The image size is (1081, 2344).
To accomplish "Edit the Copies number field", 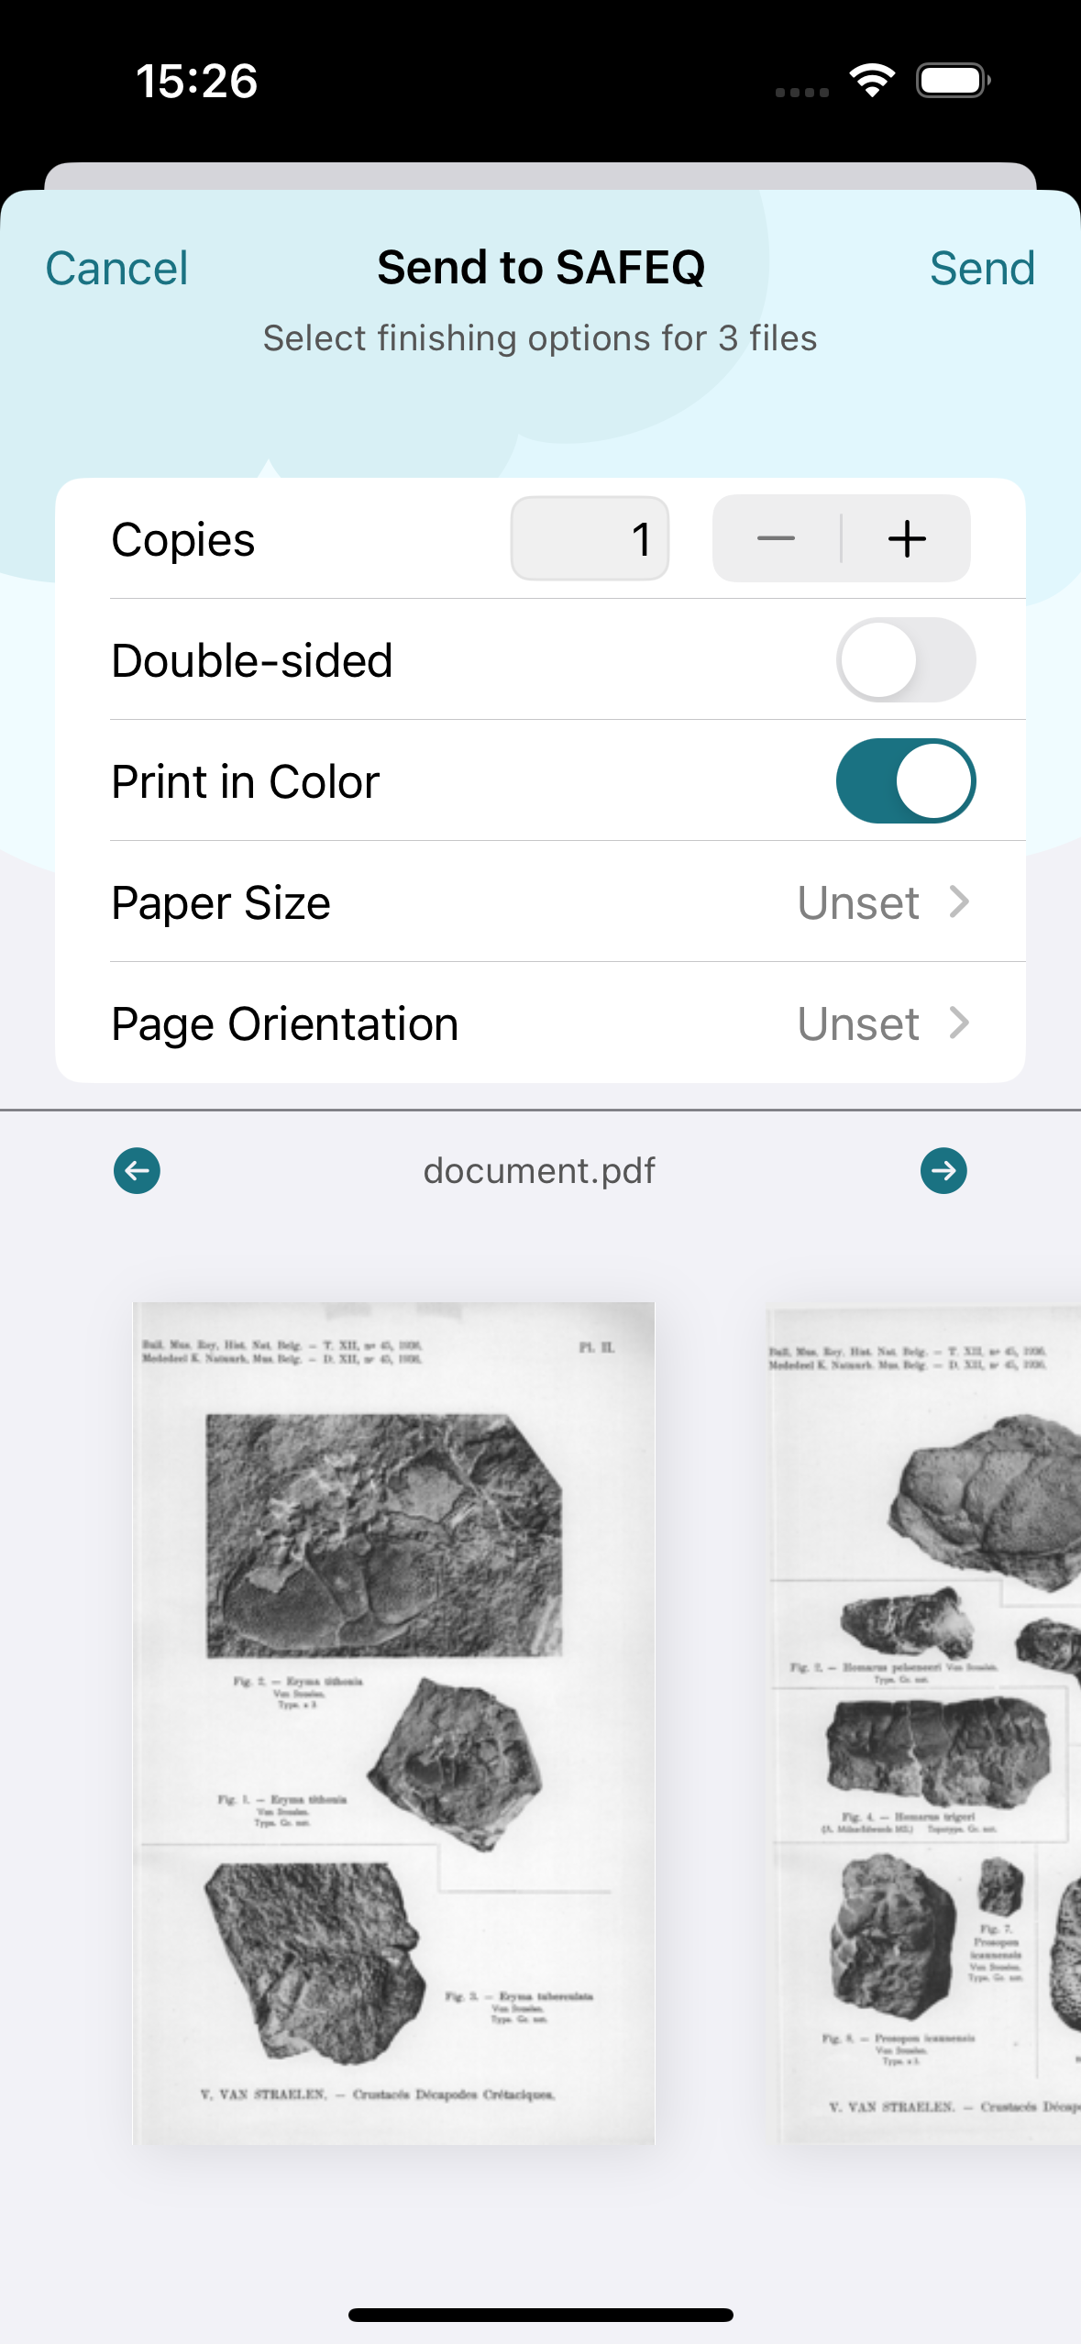I will coord(590,538).
